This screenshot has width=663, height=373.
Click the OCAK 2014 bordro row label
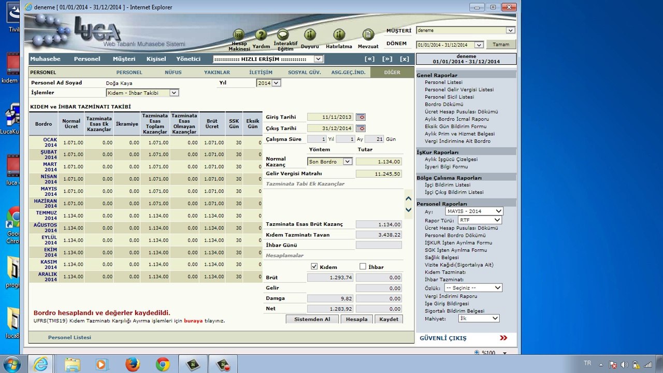pos(50,142)
